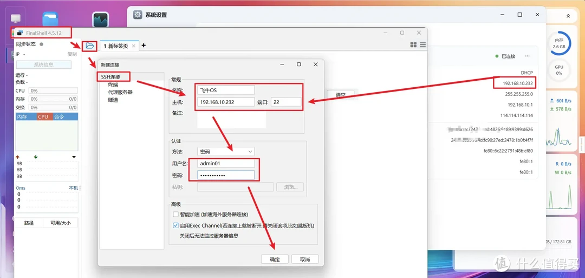Close the 新标签页 tab via its X
Screen dimensions: 585x278
click(134, 46)
